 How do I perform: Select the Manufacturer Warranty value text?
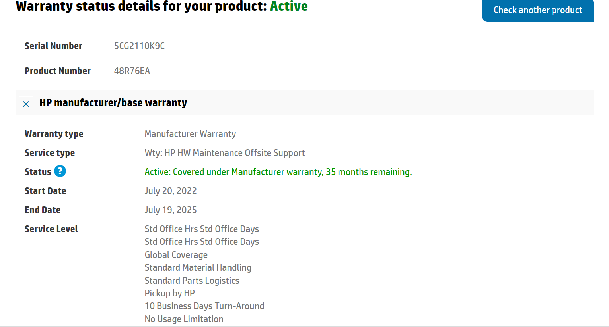190,134
